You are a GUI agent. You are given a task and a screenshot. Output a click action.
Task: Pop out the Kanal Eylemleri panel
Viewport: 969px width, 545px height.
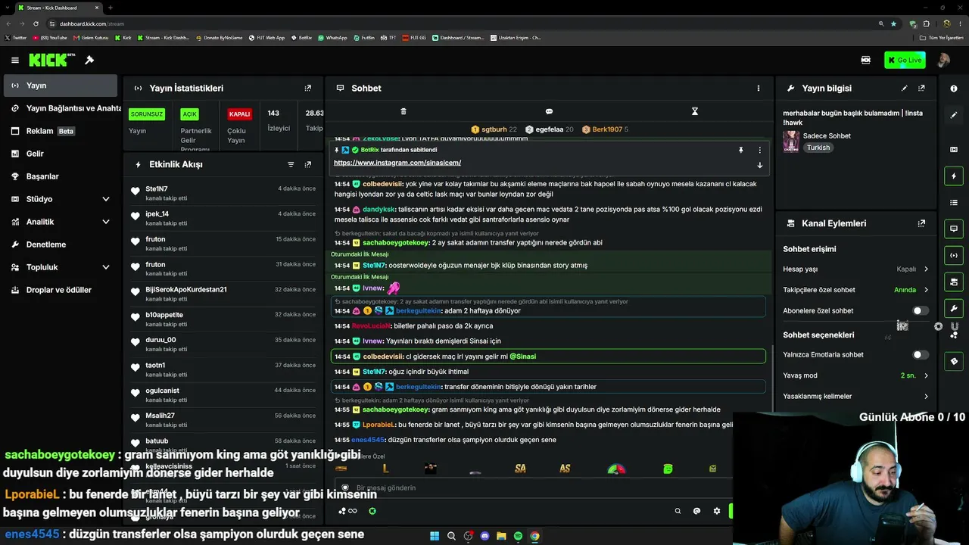pos(921,223)
